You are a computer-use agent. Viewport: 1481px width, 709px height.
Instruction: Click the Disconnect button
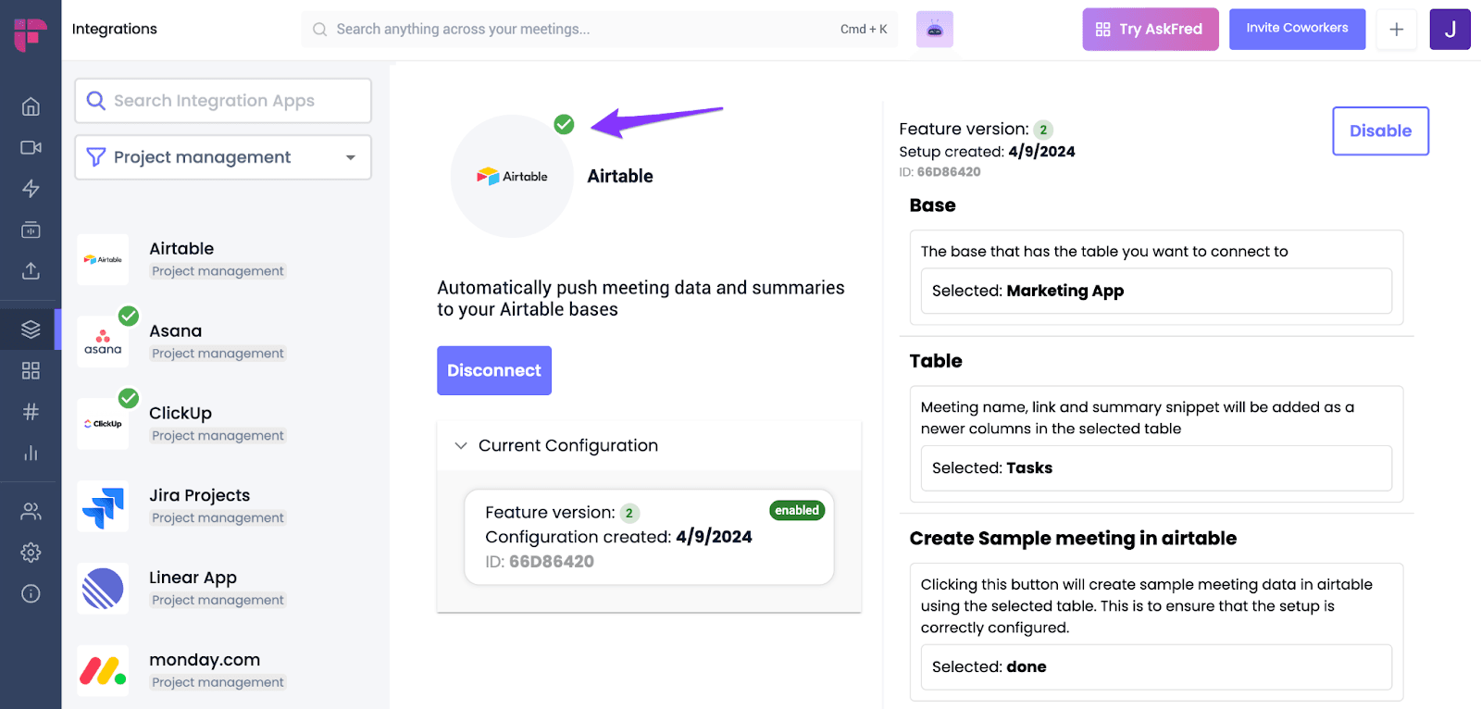click(x=494, y=370)
